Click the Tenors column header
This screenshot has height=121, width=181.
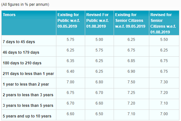click(x=29, y=23)
